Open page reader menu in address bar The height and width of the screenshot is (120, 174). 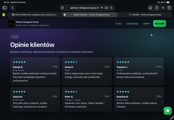coord(63,8)
